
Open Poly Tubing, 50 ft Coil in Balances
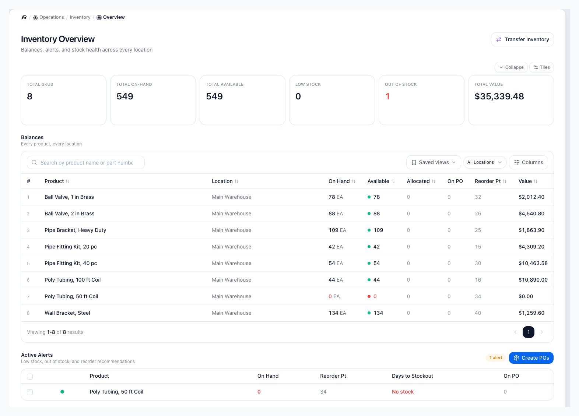(71, 296)
